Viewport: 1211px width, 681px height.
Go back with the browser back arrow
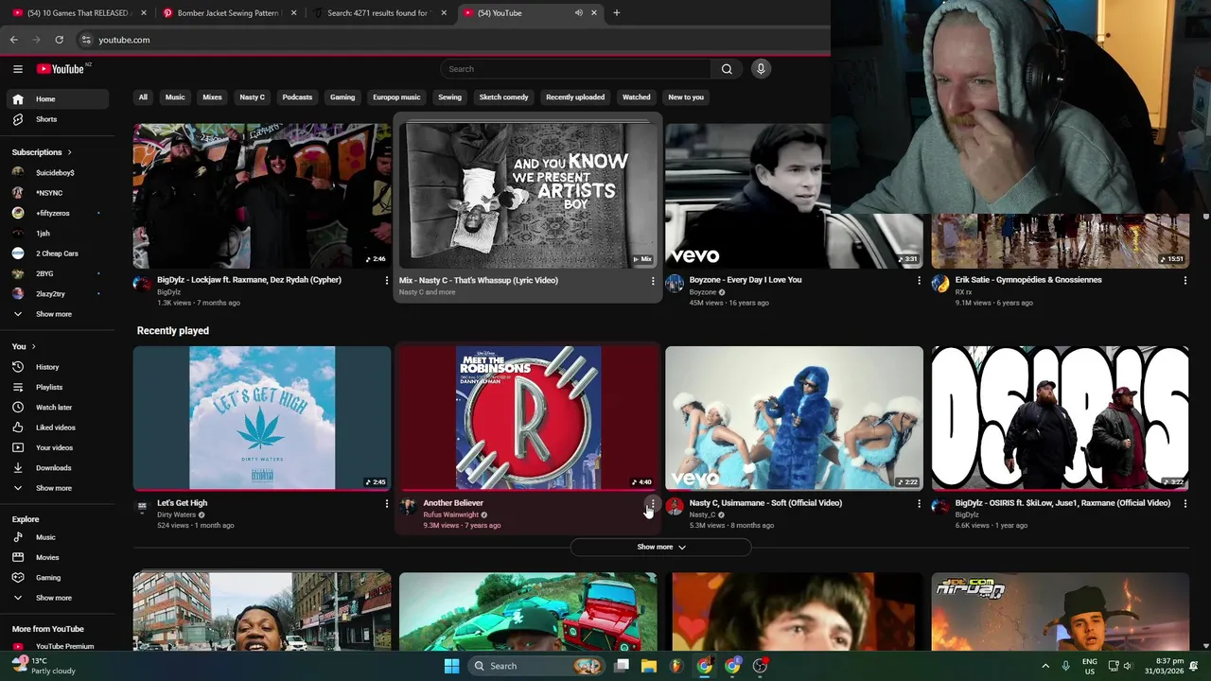coord(14,40)
